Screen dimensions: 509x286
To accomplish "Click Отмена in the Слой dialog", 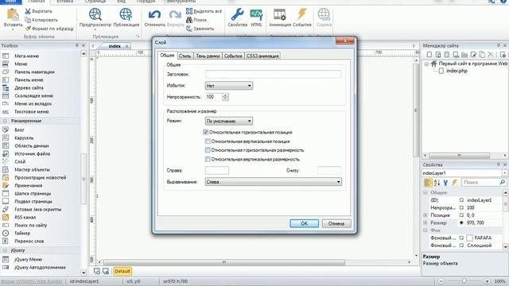I will click(x=336, y=223).
